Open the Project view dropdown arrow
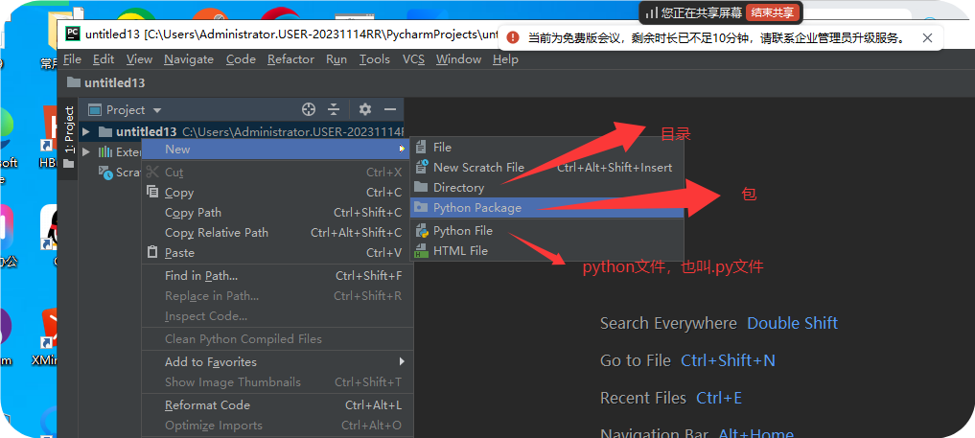Viewport: 975px width, 438px height. pyautogui.click(x=157, y=110)
